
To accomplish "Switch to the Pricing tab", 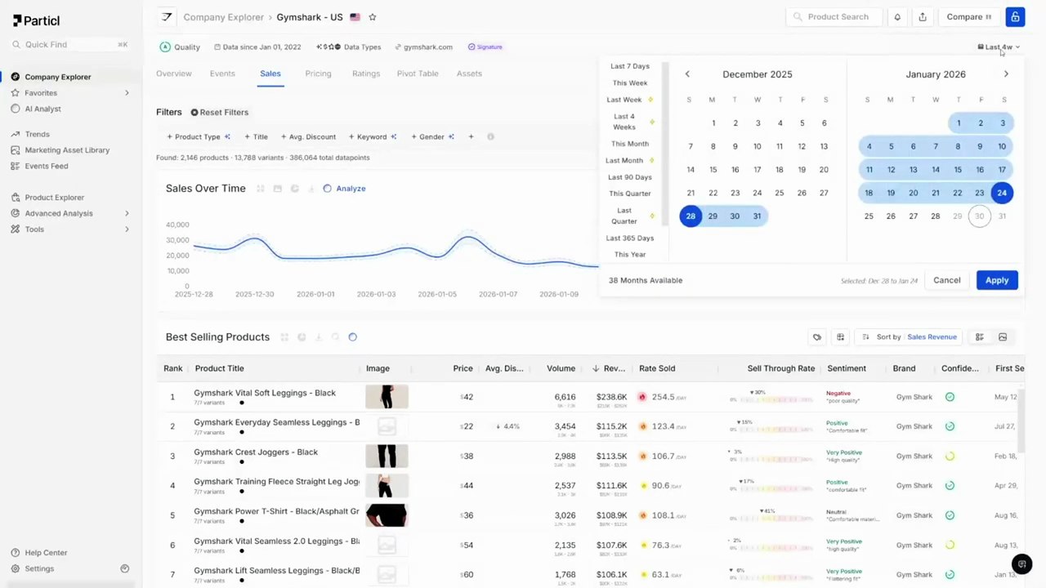I will click(318, 73).
